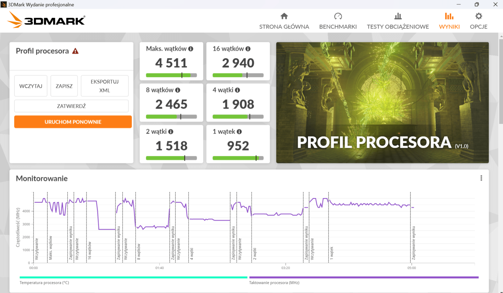Click the Maks. wątków score bar
503x293 pixels.
pos(171,75)
